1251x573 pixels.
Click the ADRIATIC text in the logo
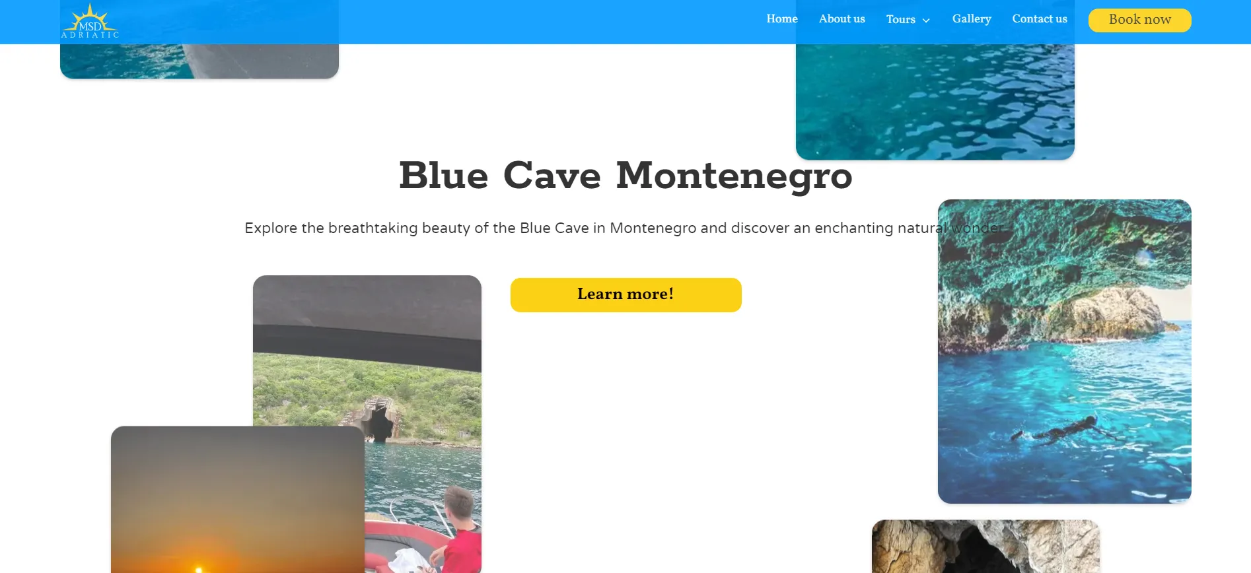tap(90, 34)
